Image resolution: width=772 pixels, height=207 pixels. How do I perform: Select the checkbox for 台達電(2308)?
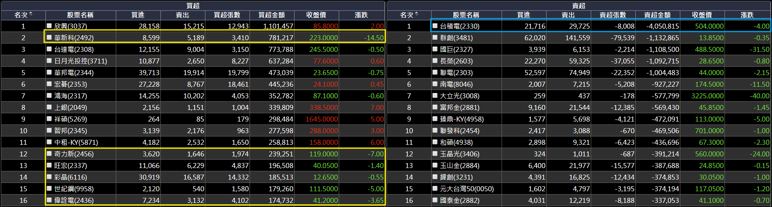[49, 49]
